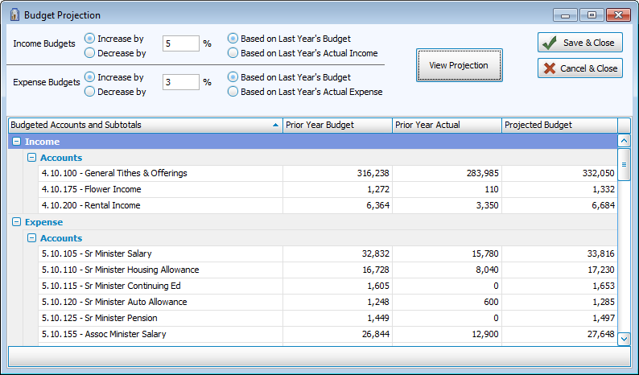Collapse Accounts subgroup under Income
639x375 pixels.
click(32, 158)
